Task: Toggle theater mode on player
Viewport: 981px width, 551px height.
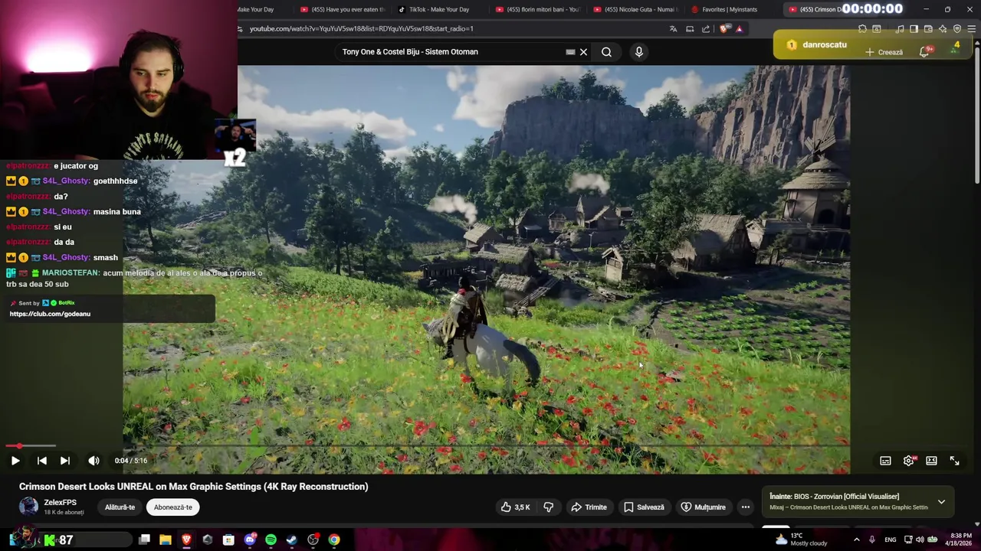Action: (931, 461)
